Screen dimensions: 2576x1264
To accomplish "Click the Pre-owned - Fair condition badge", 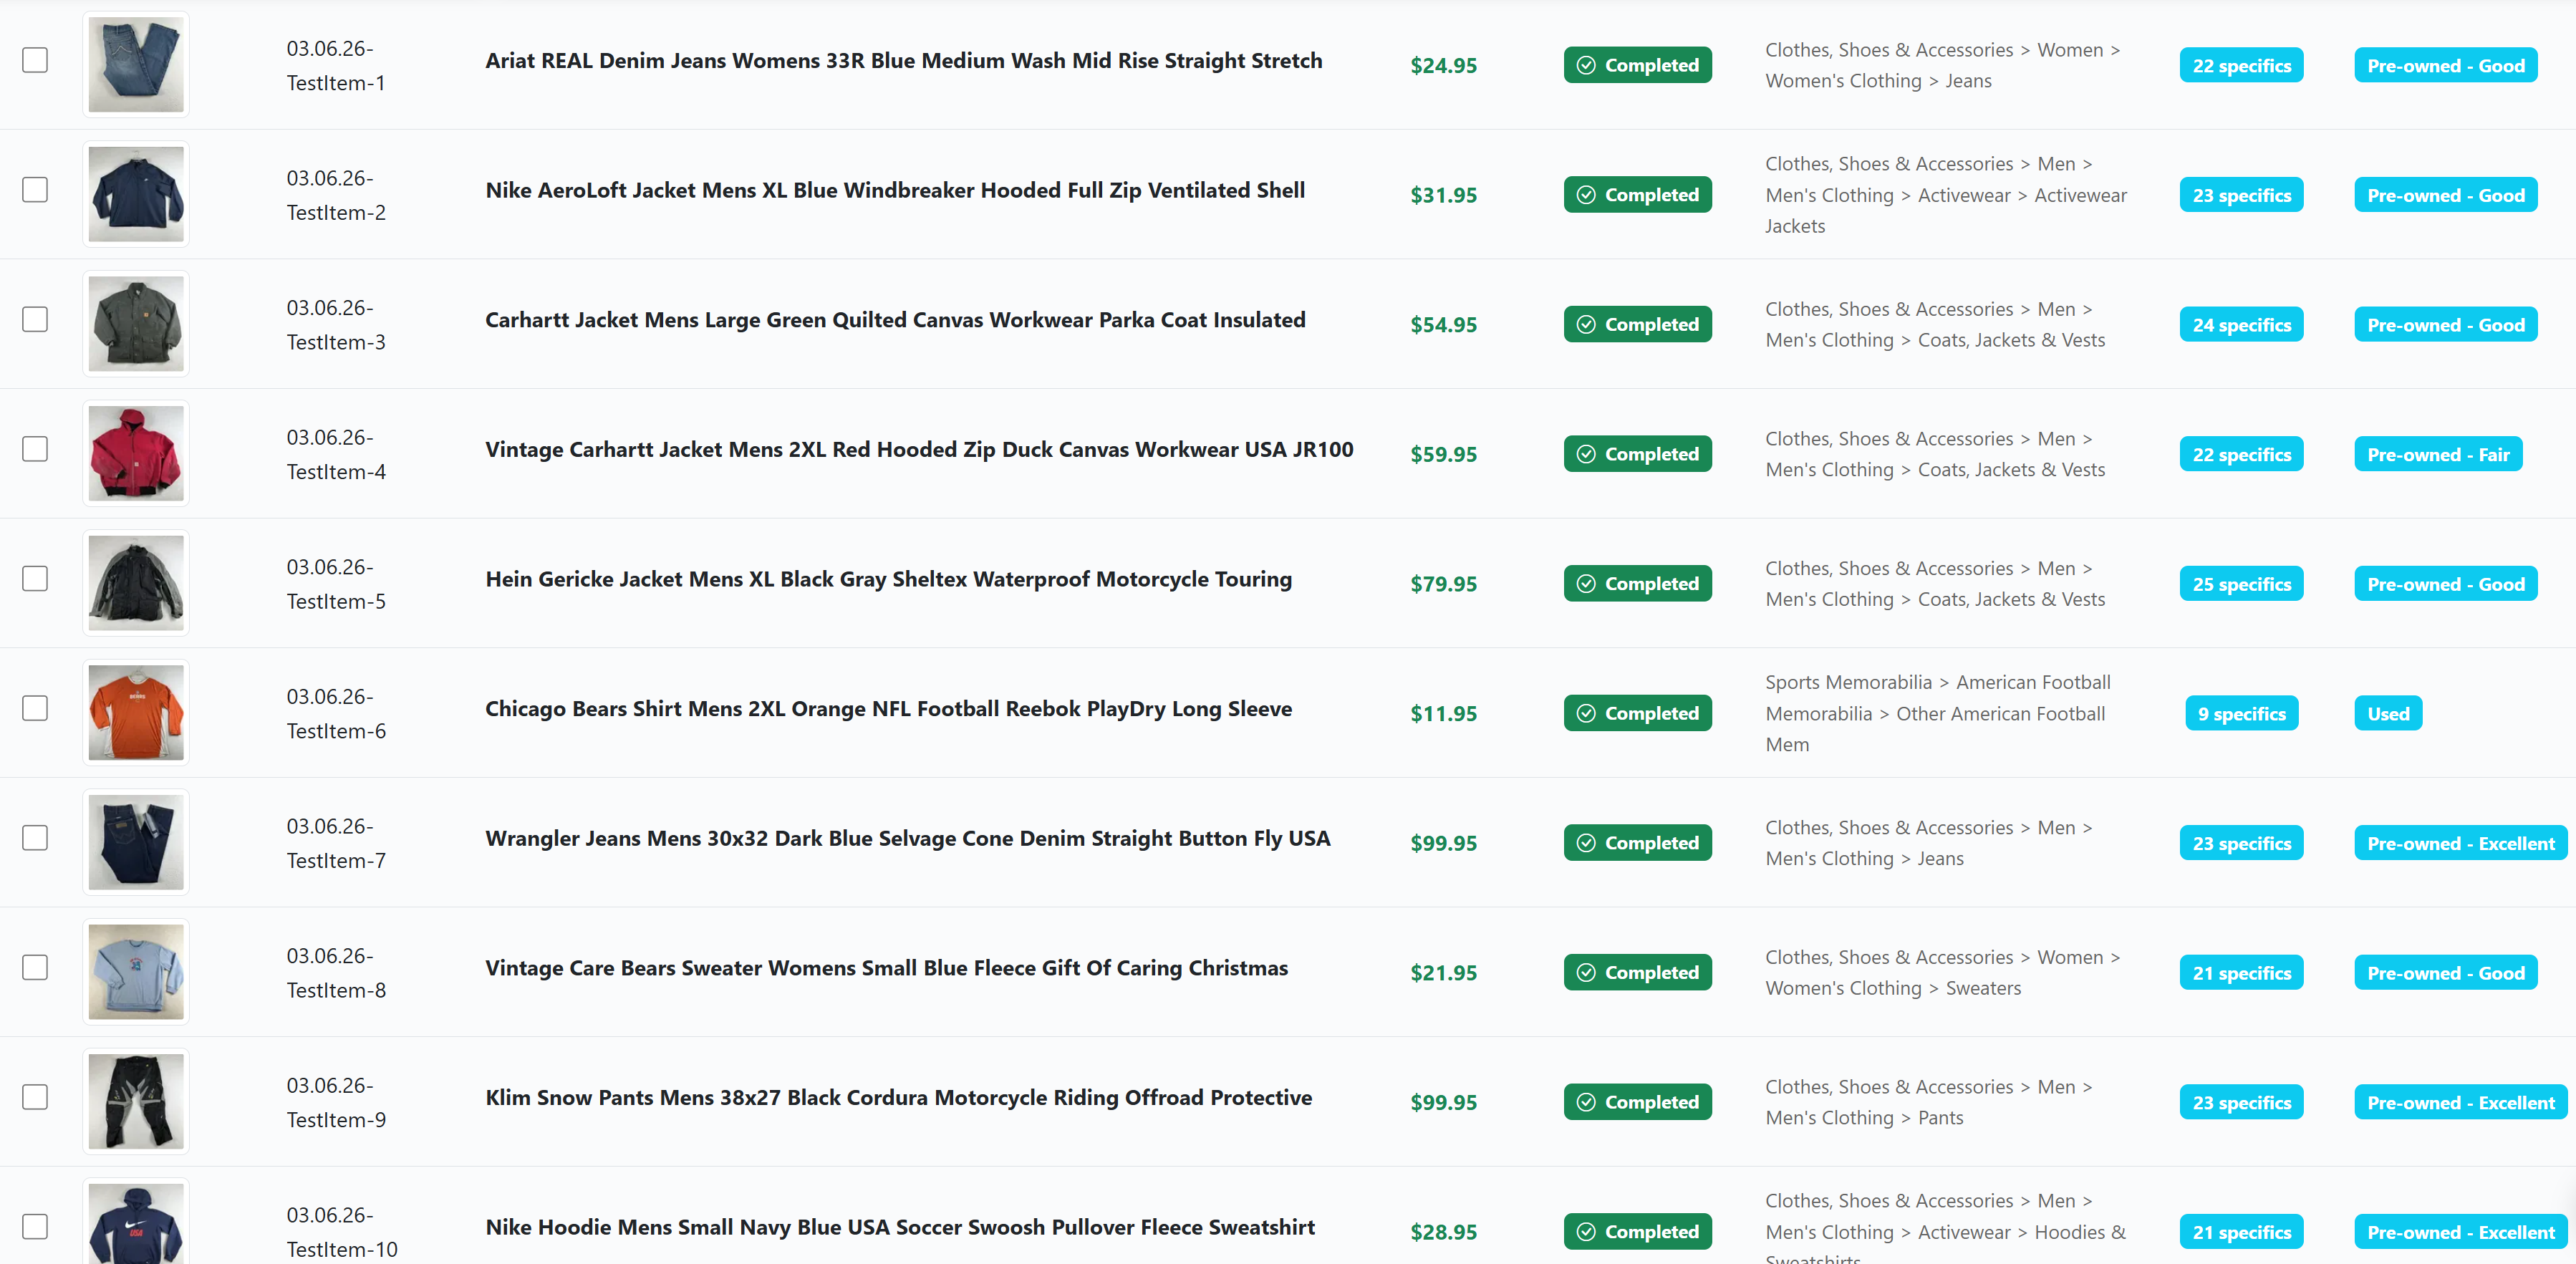I will [x=2437, y=453].
